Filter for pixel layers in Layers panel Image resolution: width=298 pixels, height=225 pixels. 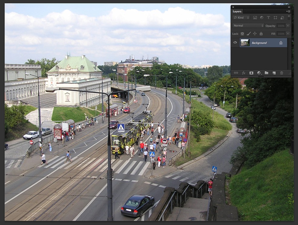click(x=255, y=18)
